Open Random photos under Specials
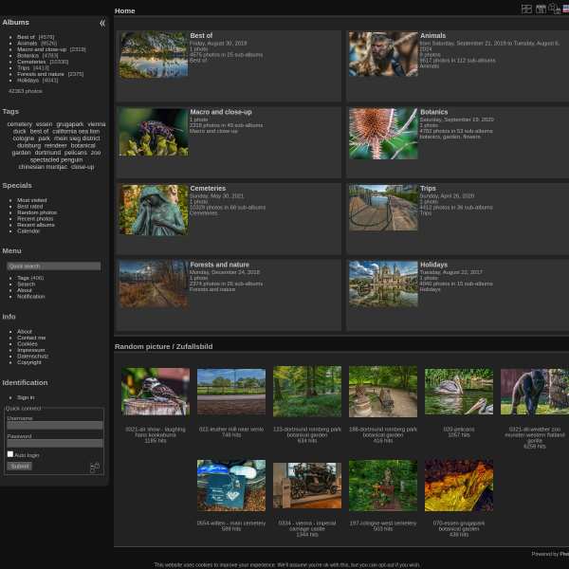Screen dimensions: 569x569 (x=37, y=212)
